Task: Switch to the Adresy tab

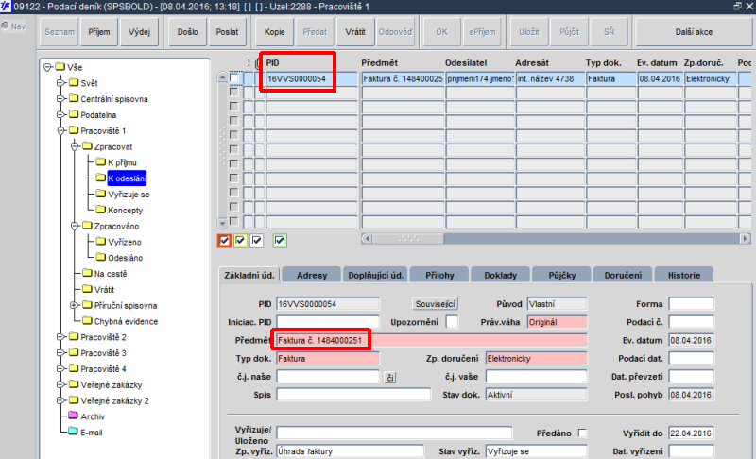Action: point(312,275)
